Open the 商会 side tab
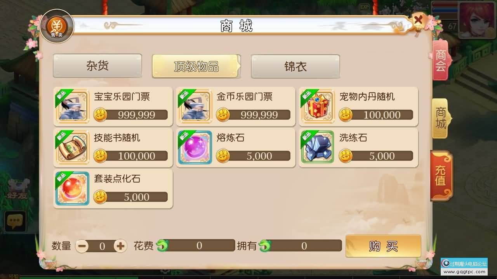 click(x=441, y=61)
